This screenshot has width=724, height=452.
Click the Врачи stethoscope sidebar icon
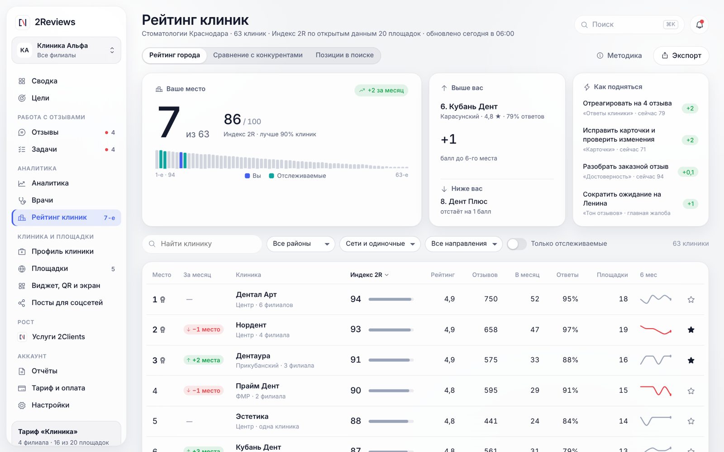click(22, 200)
